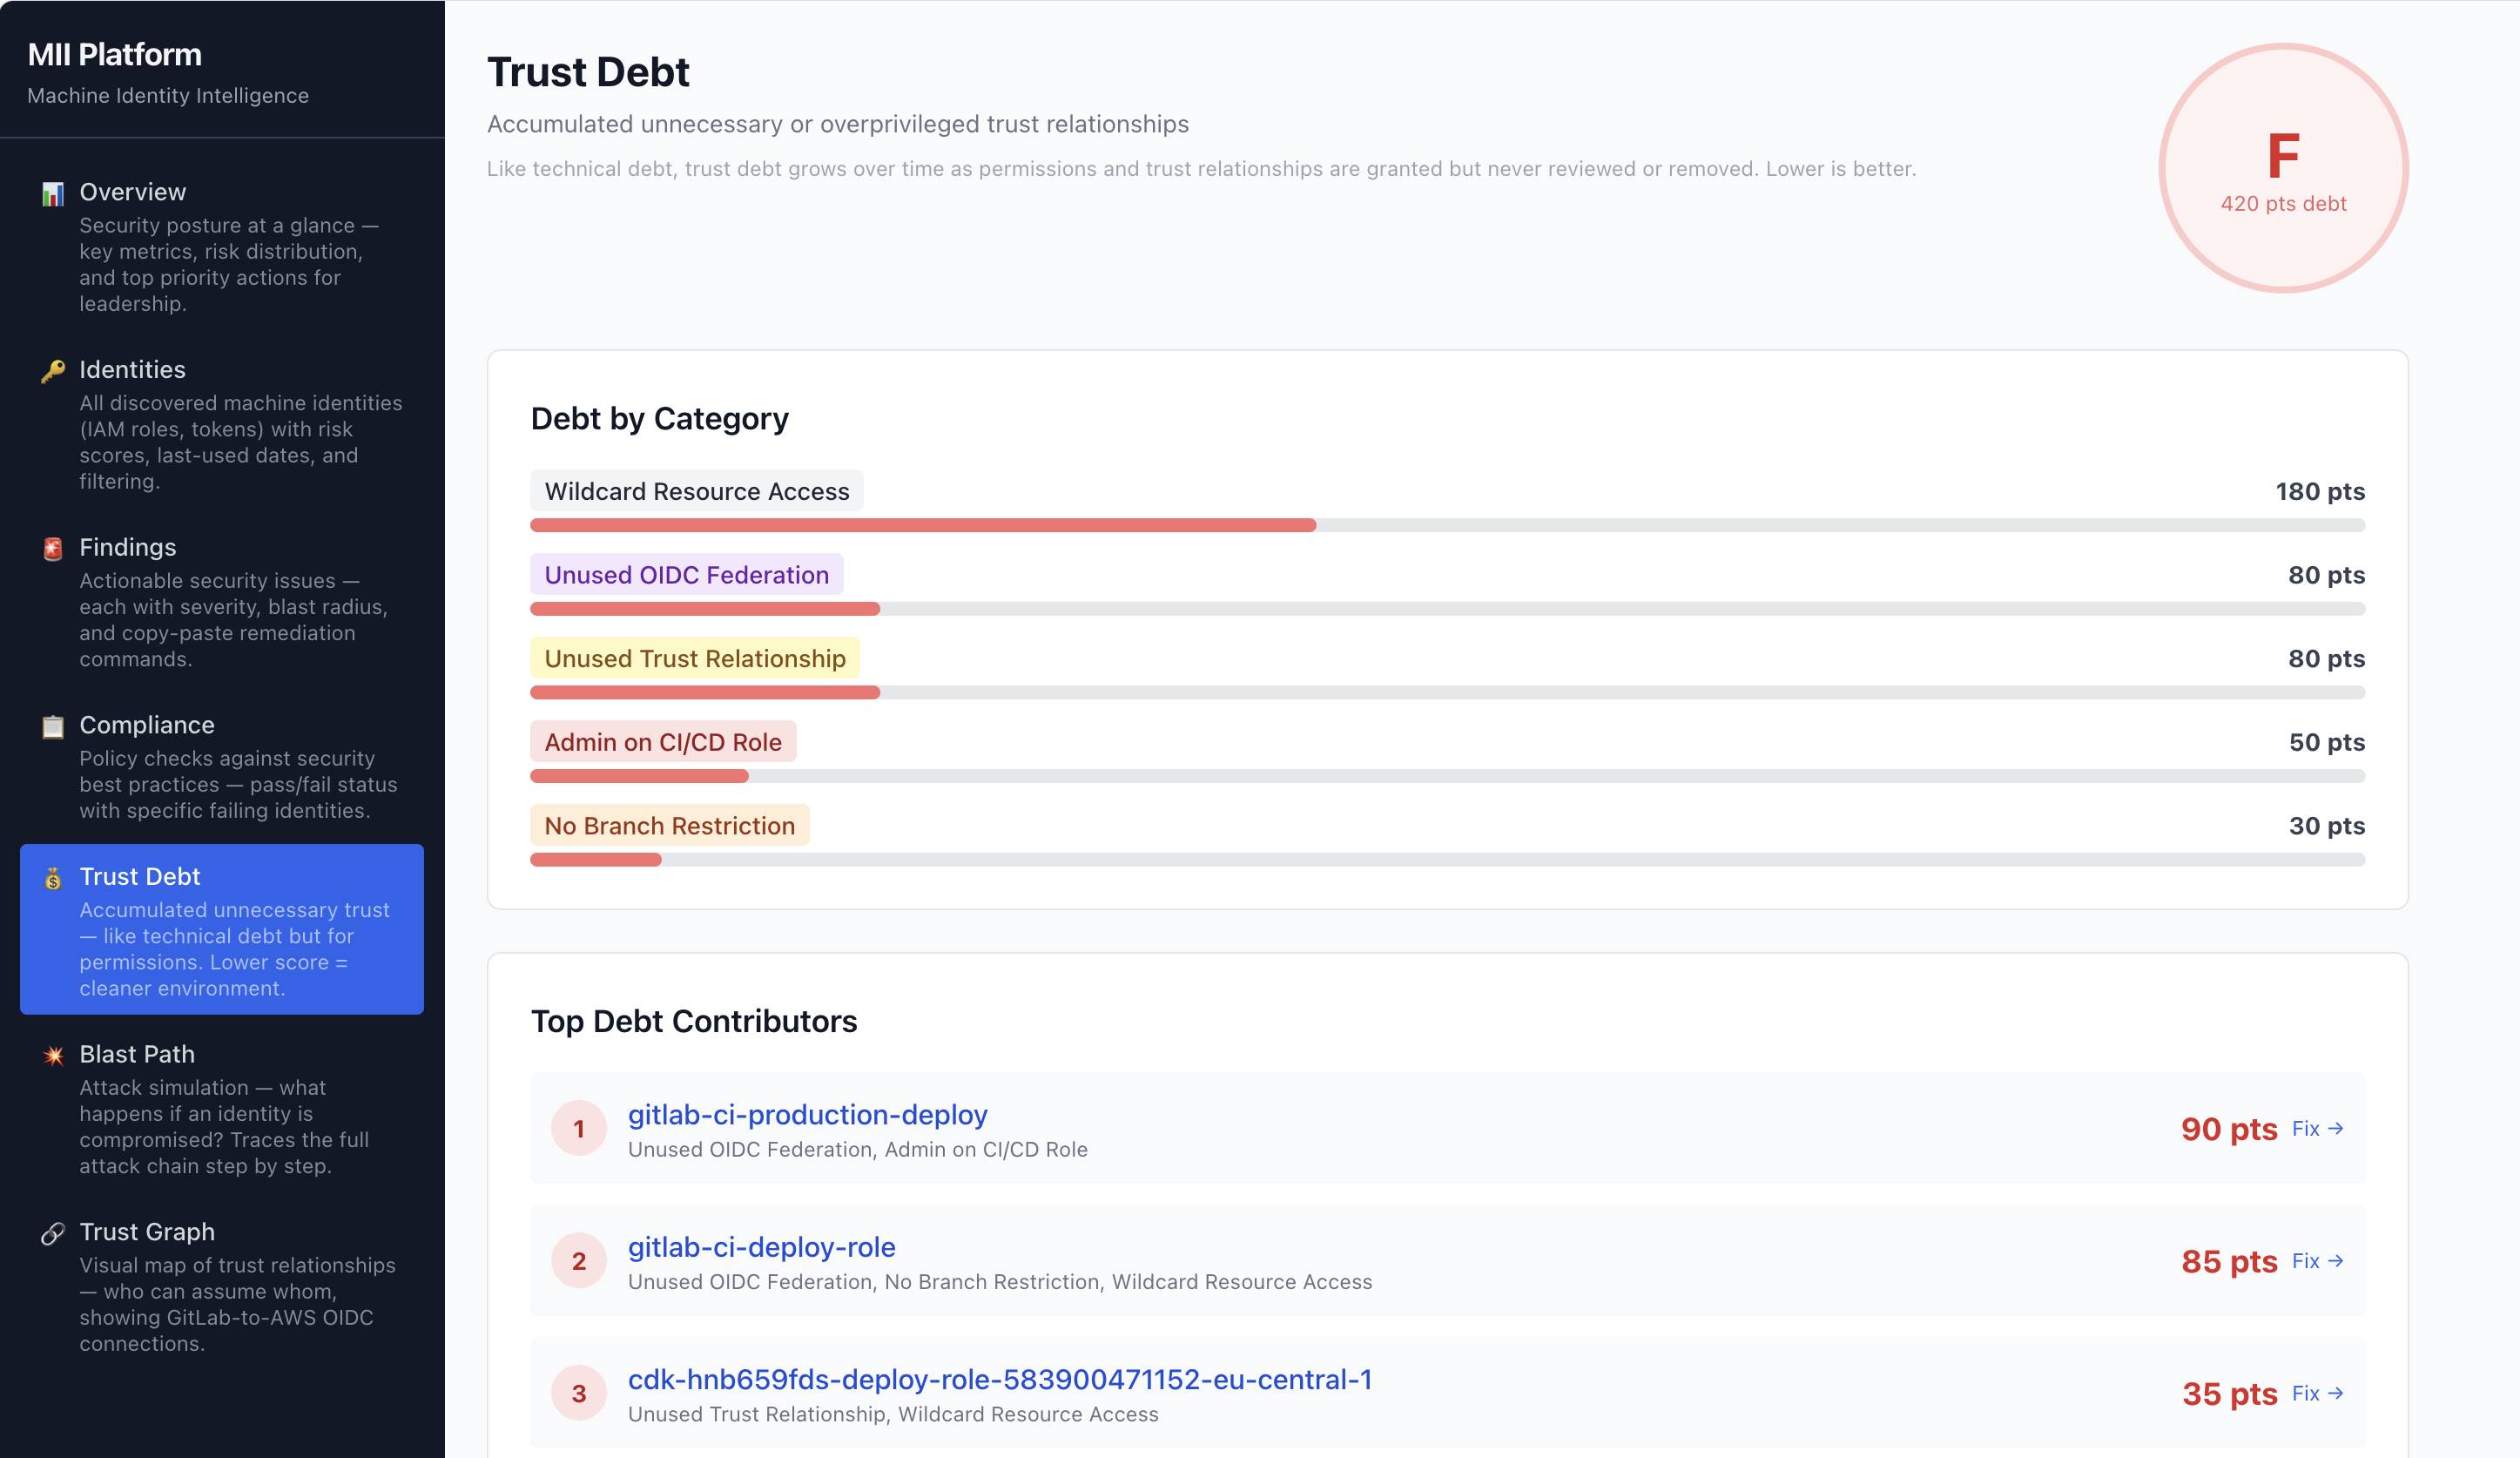The height and width of the screenshot is (1458, 2520).
Task: Click the 420 pts debt label
Action: point(2284,204)
